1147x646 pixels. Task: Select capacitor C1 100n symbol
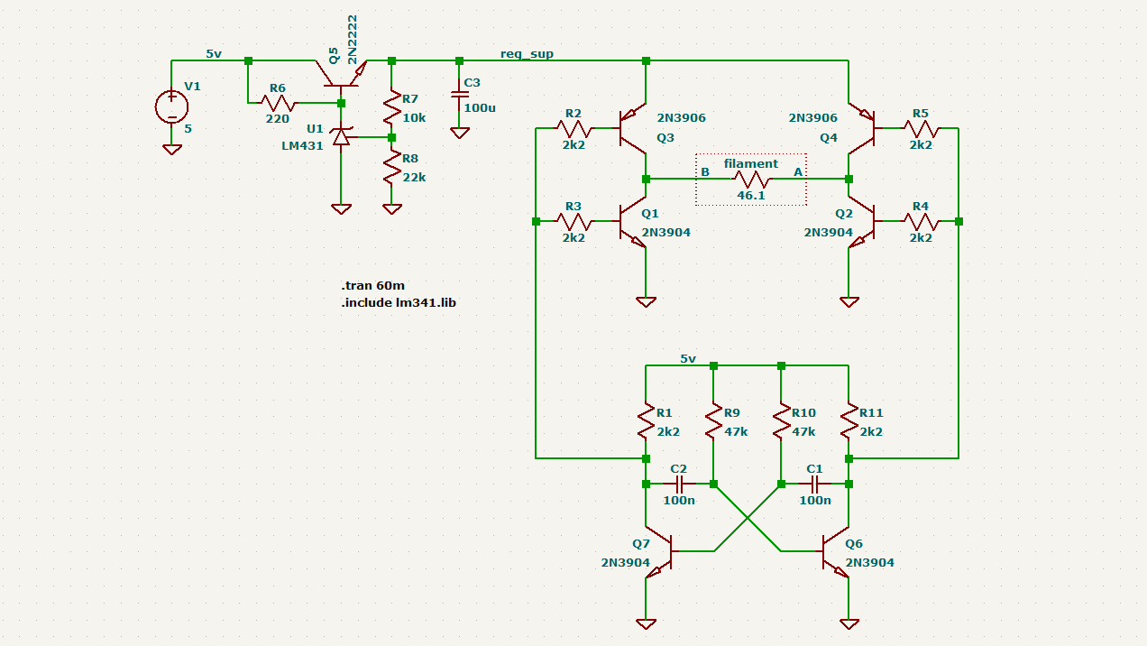point(815,484)
